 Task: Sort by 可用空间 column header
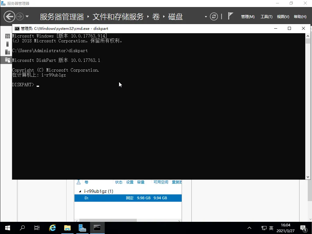click(161, 182)
